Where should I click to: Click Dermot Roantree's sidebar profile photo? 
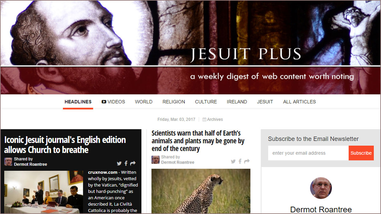click(321, 188)
